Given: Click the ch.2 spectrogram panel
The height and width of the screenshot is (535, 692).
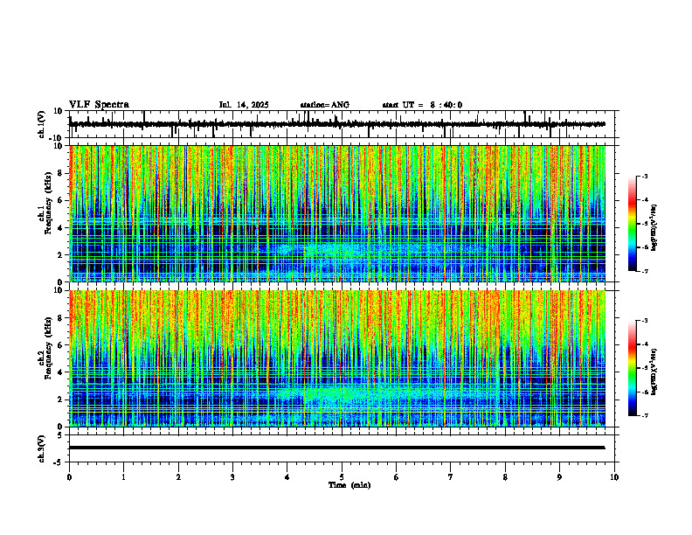Looking at the screenshot, I should [336, 358].
